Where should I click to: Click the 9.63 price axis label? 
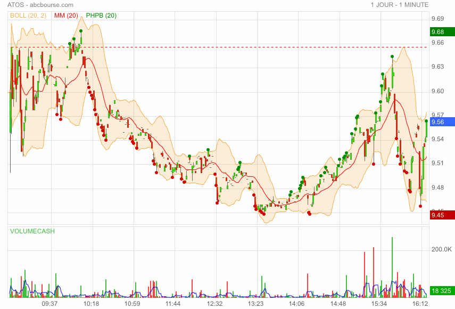[x=437, y=67]
